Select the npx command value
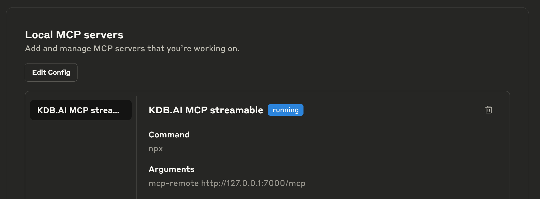 pos(156,149)
